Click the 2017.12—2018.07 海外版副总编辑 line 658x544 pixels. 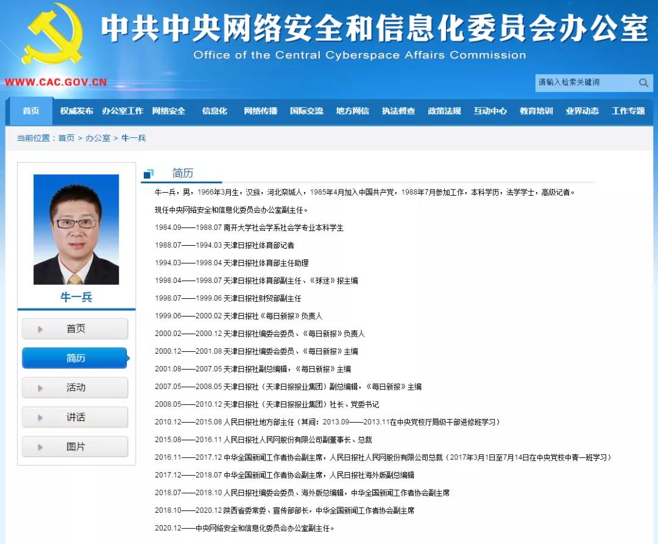point(284,474)
